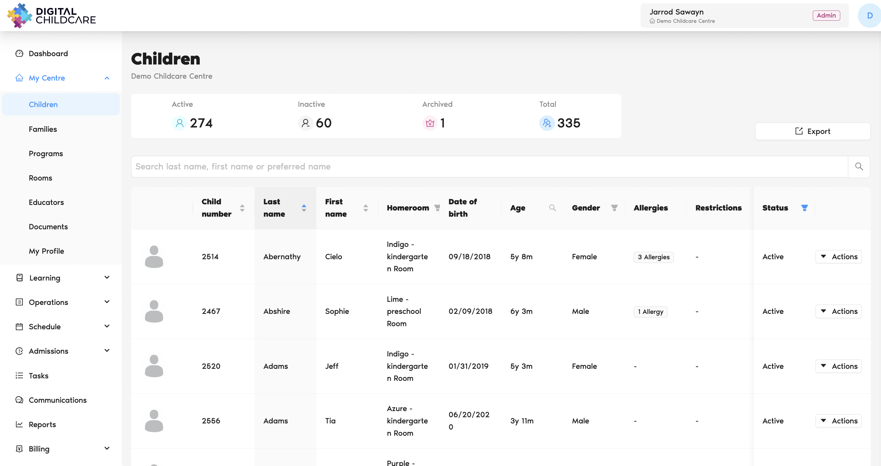Click the Export button
Viewport: 881px width, 466px height.
point(812,131)
